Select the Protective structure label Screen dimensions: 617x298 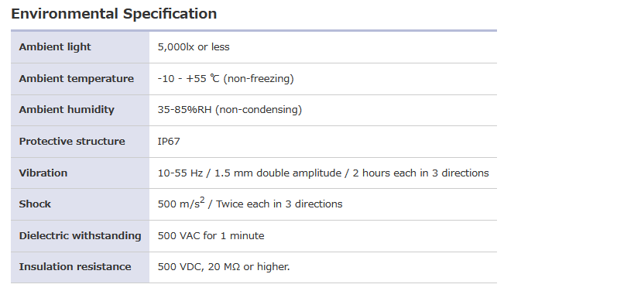tap(72, 142)
